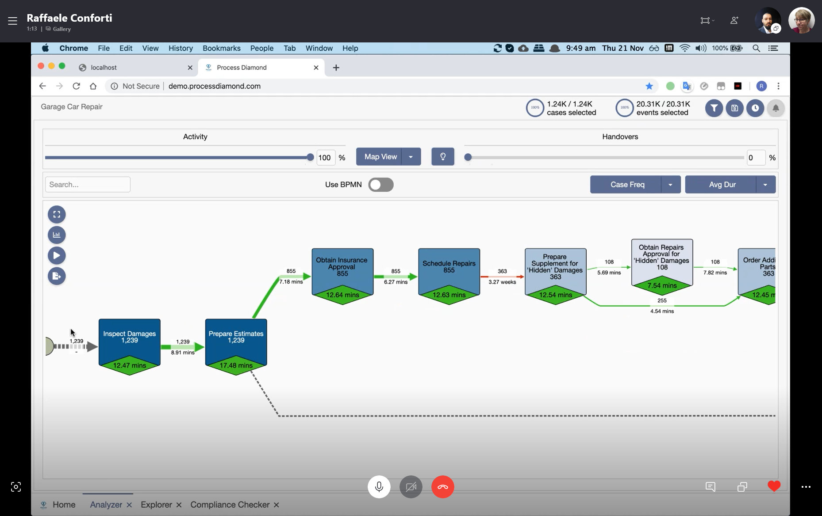Send a heart reaction

(x=774, y=486)
